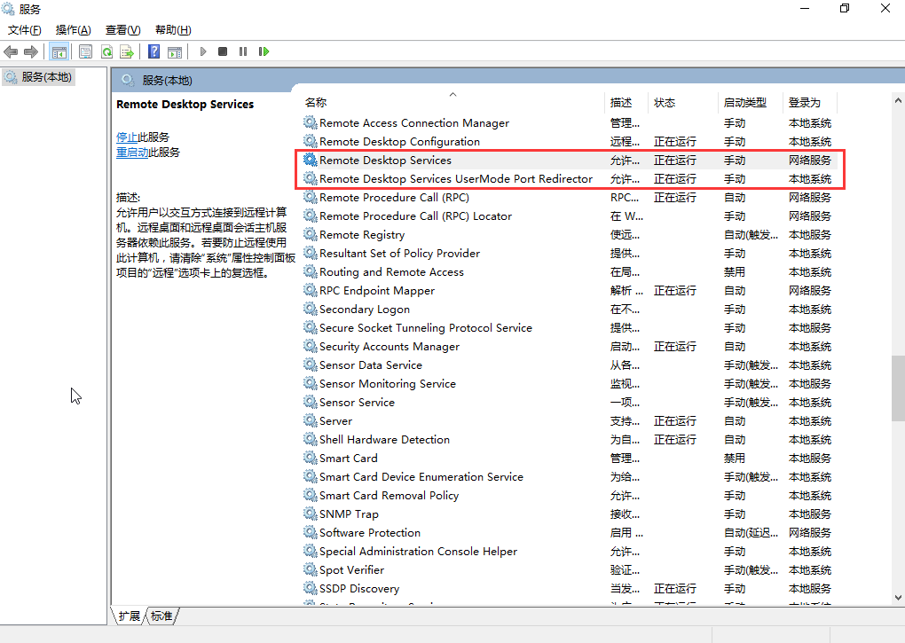Click the SNMP Trap gear icon

pyautogui.click(x=311, y=514)
